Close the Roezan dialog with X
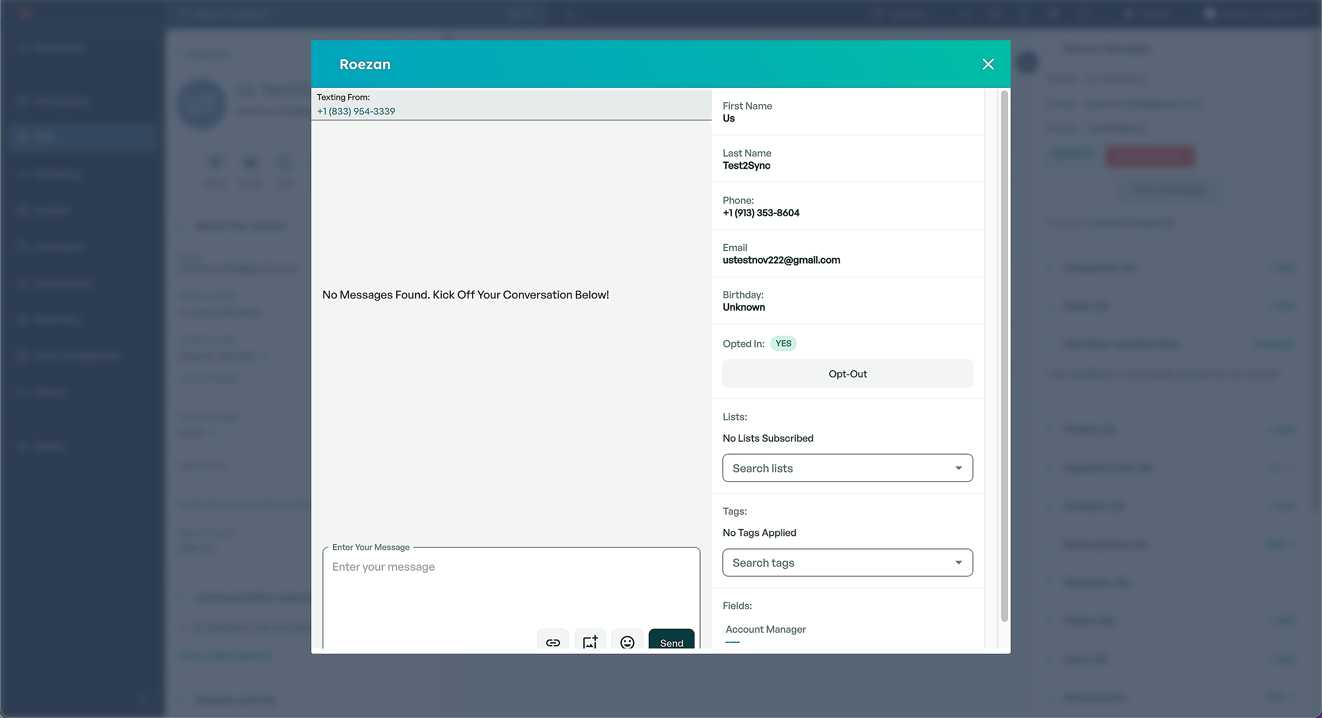The height and width of the screenshot is (718, 1322). click(x=988, y=64)
